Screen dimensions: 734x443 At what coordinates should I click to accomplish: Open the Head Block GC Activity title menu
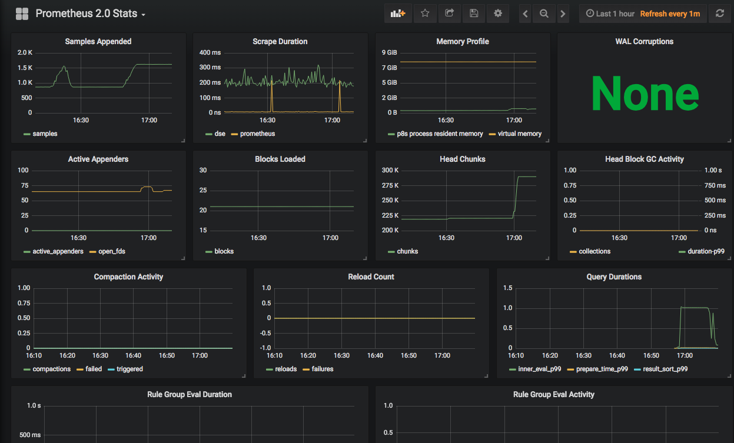click(645, 159)
